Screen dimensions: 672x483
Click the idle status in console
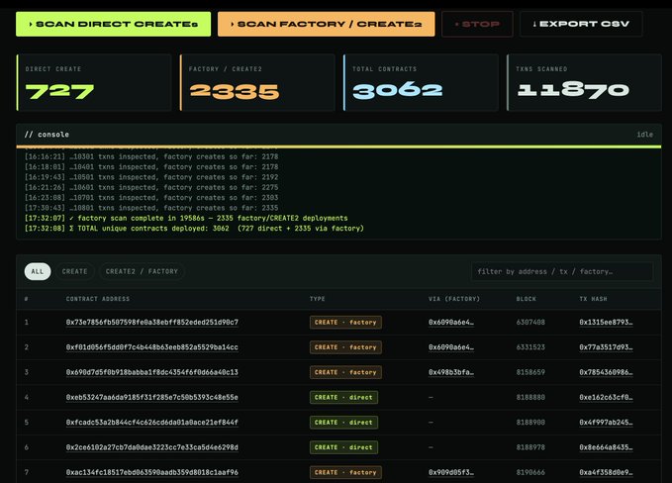644,135
